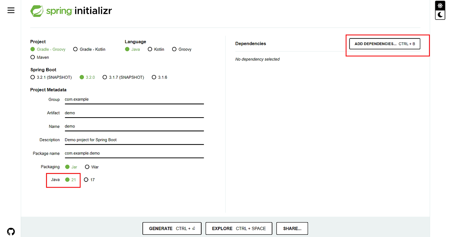Click the Name input field

point(134,126)
